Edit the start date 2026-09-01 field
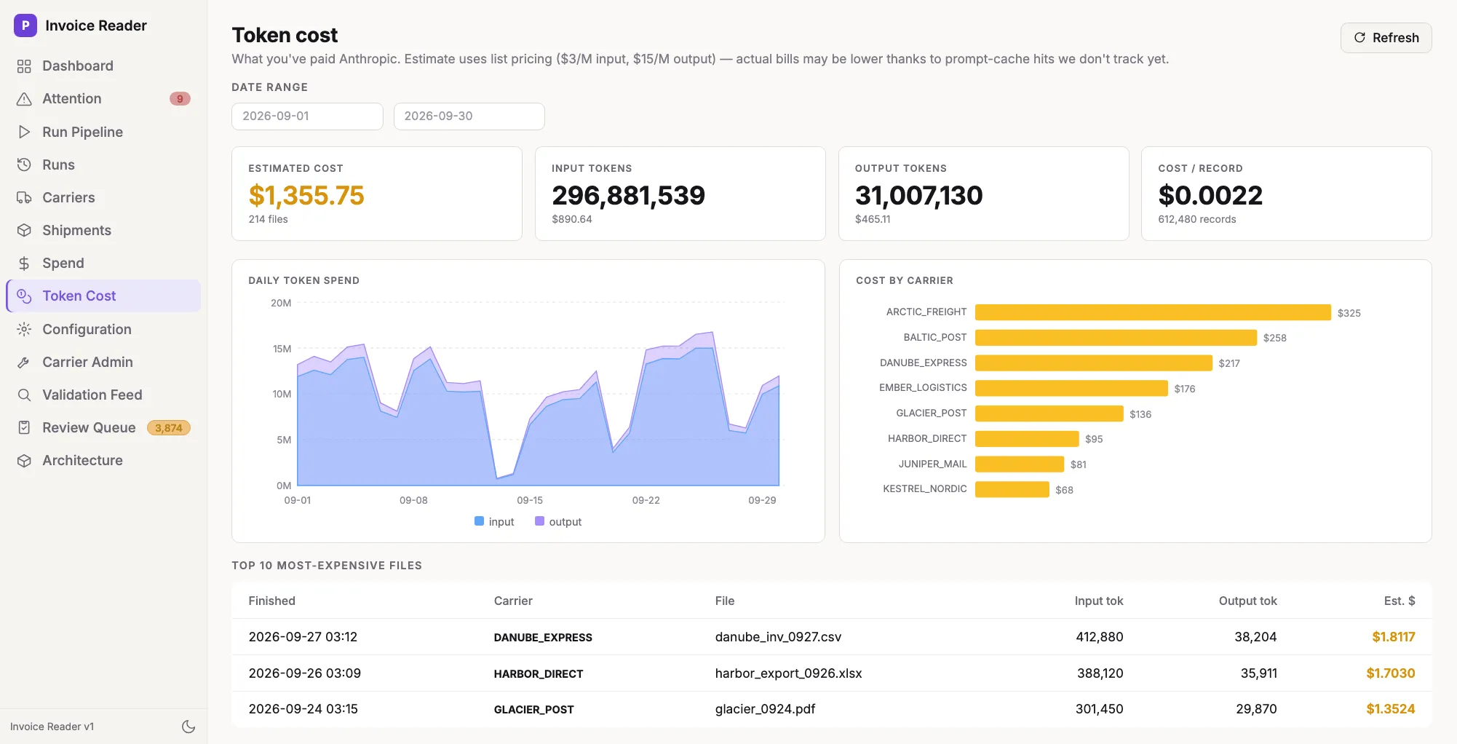This screenshot has height=744, width=1457. pyautogui.click(x=307, y=116)
